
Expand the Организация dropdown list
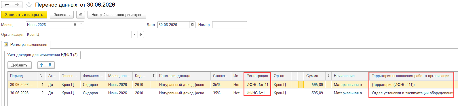(135, 34)
